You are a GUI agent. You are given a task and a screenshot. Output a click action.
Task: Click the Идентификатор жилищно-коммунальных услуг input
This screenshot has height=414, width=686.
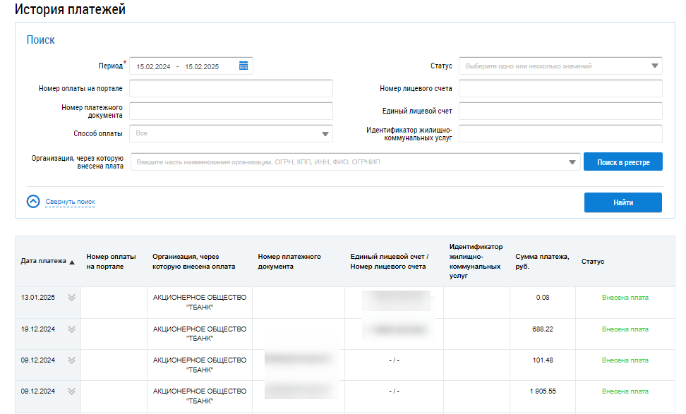(x=560, y=134)
